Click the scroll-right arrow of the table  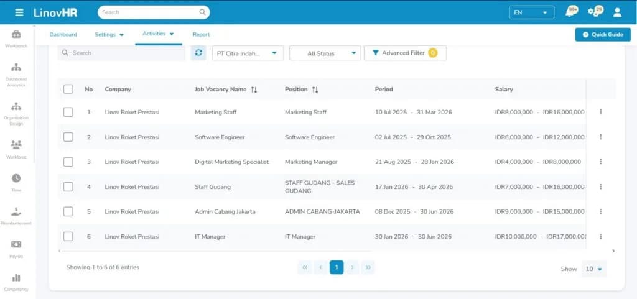pyautogui.click(x=613, y=251)
